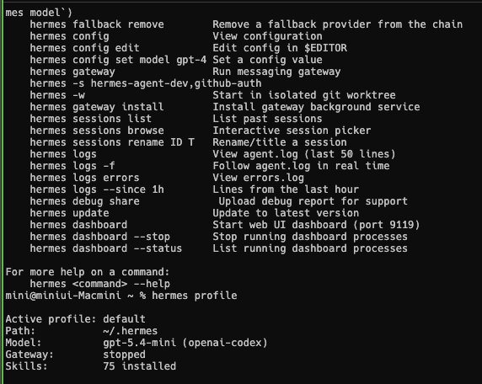Click the '75 installed' skills value

click(x=140, y=366)
